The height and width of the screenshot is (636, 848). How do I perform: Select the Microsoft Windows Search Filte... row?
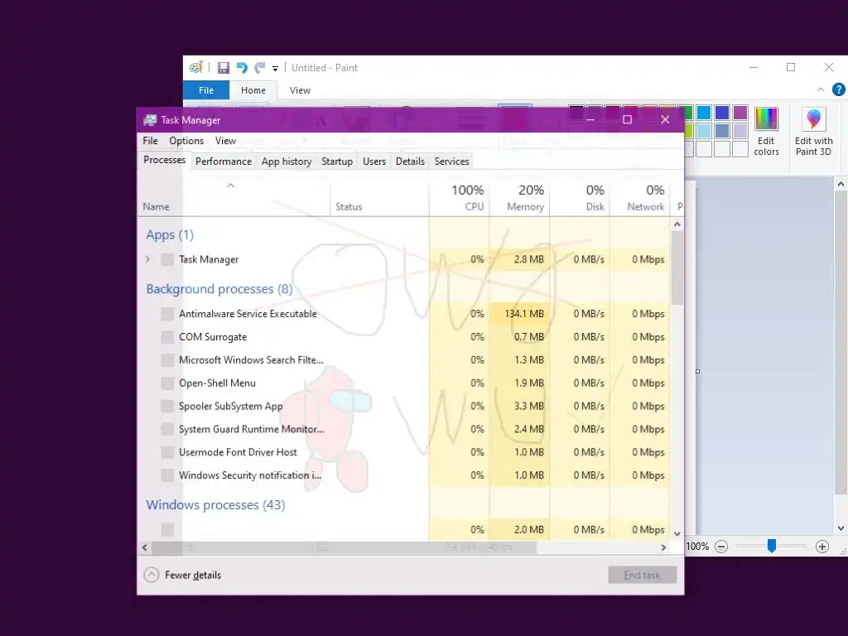(403, 360)
